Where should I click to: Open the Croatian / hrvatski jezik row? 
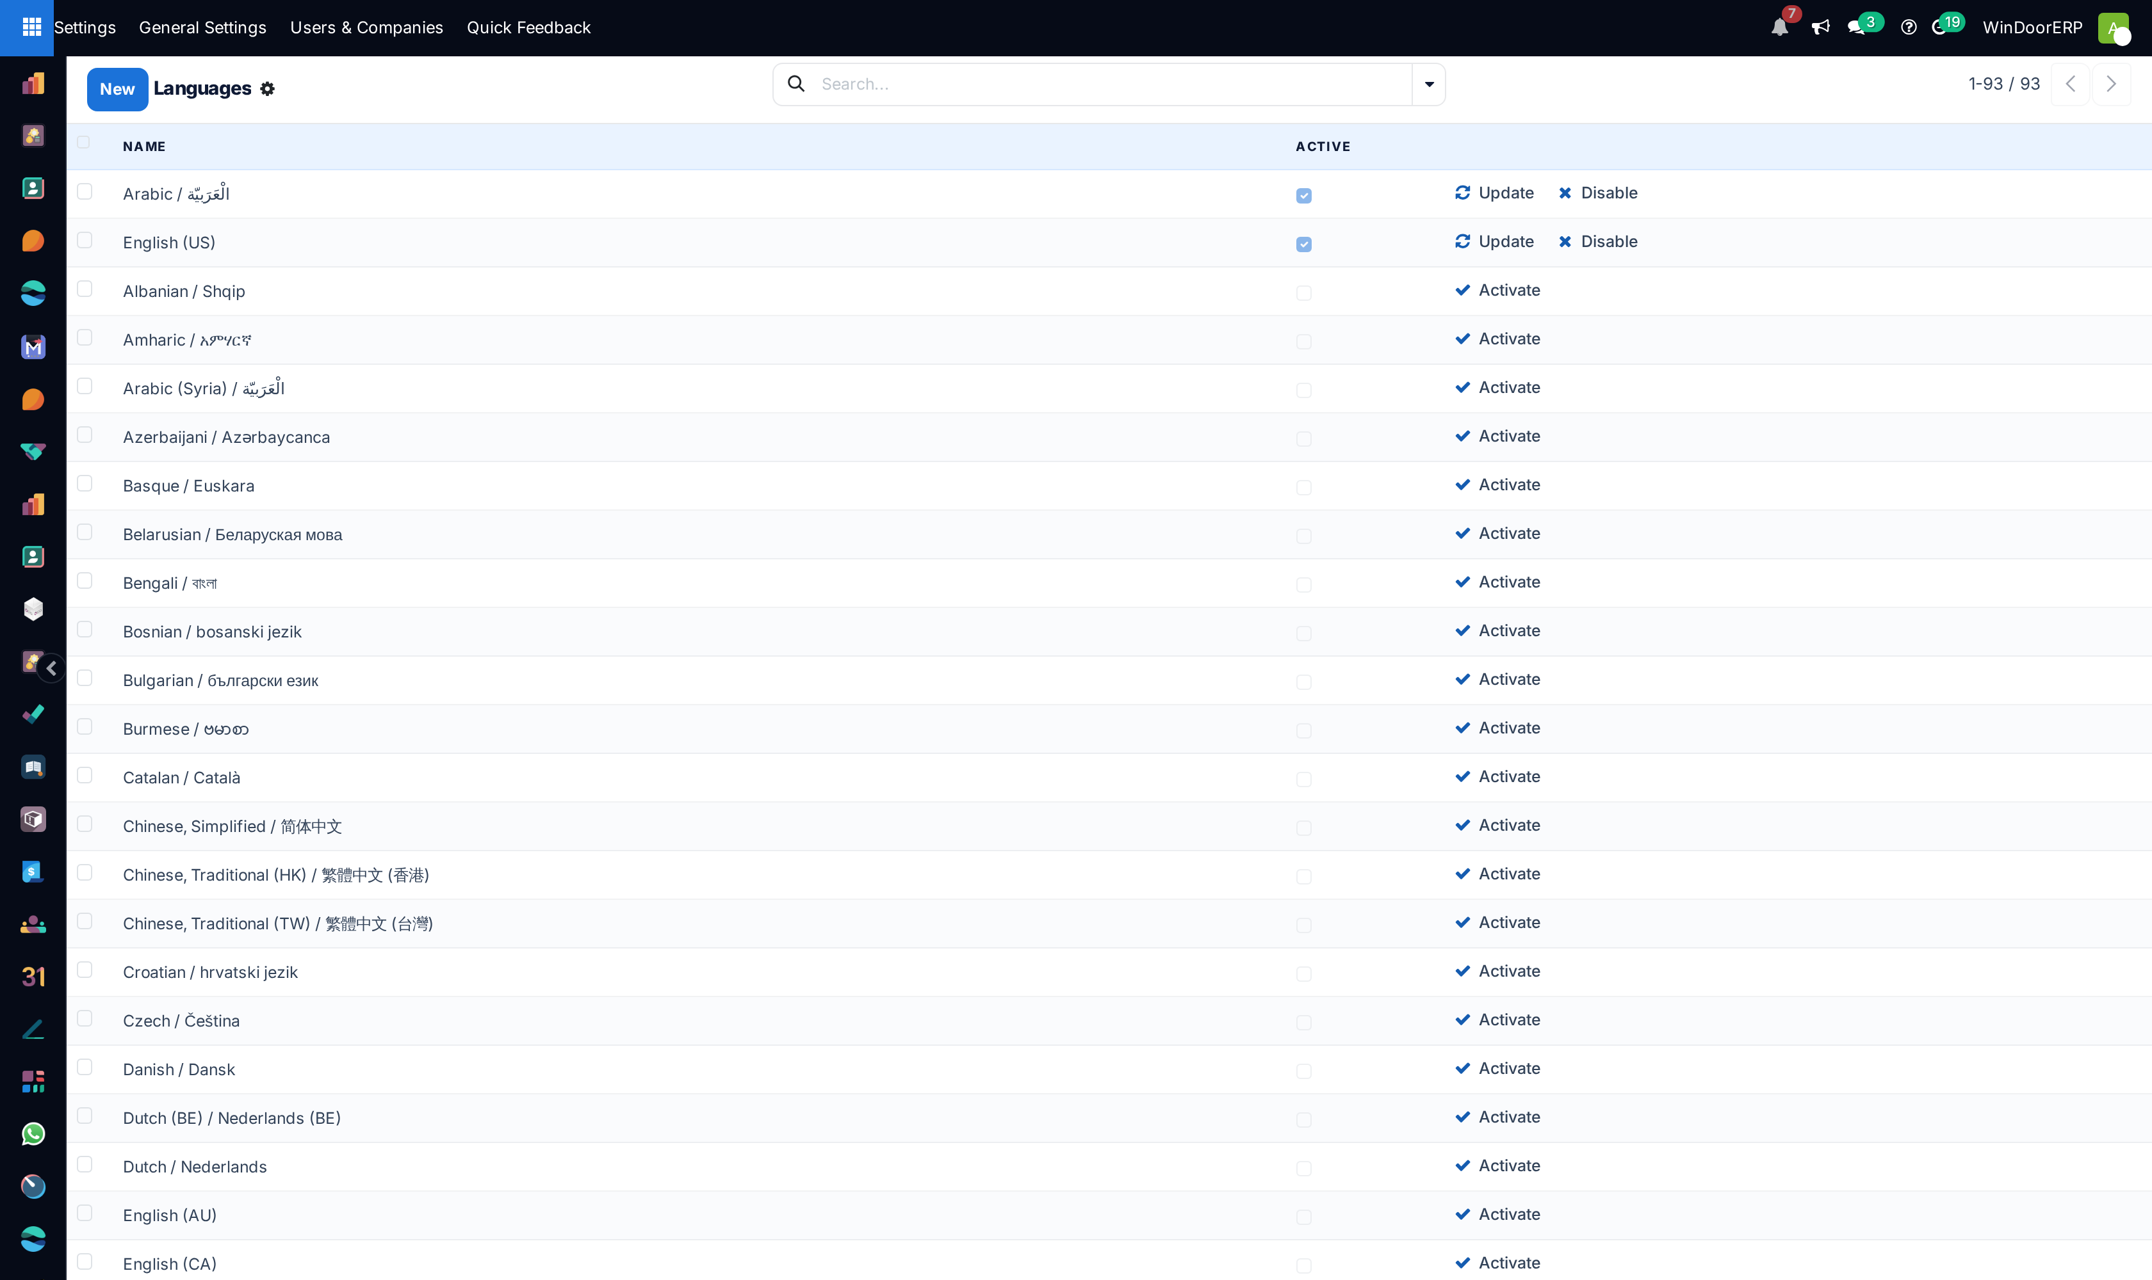[x=1109, y=972]
